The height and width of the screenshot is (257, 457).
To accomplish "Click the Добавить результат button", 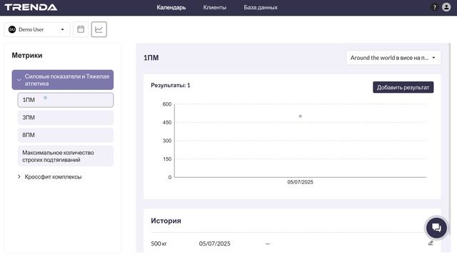I will pos(403,87).
